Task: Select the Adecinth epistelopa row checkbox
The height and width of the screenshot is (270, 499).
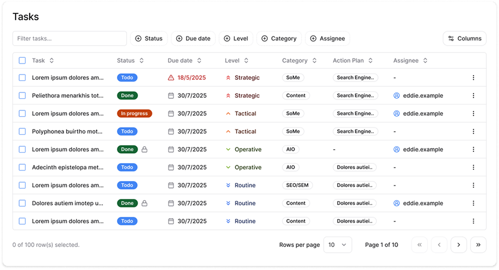Action: click(x=22, y=167)
